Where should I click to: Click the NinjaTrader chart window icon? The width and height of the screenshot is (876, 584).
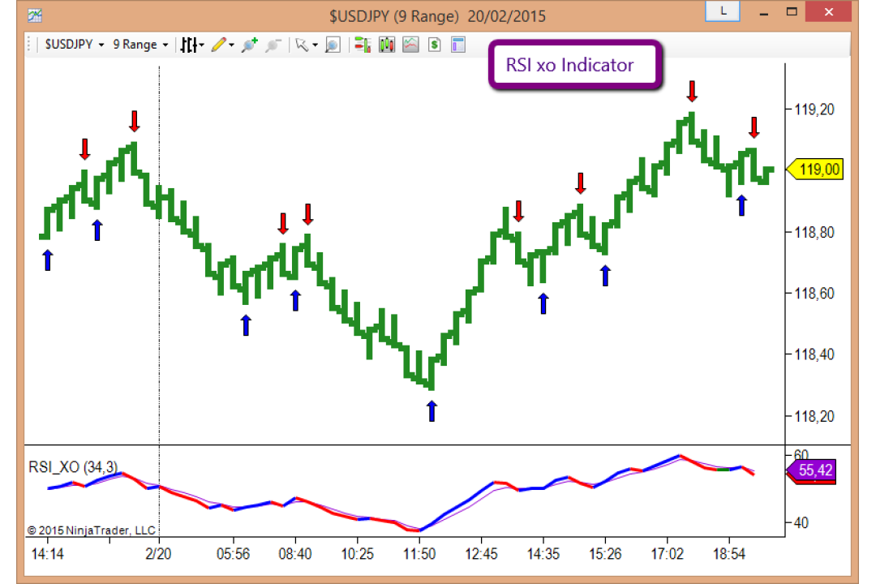tap(35, 15)
